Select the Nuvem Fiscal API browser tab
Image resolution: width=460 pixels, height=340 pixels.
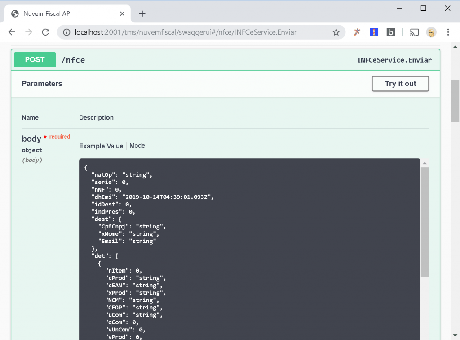pos(63,13)
